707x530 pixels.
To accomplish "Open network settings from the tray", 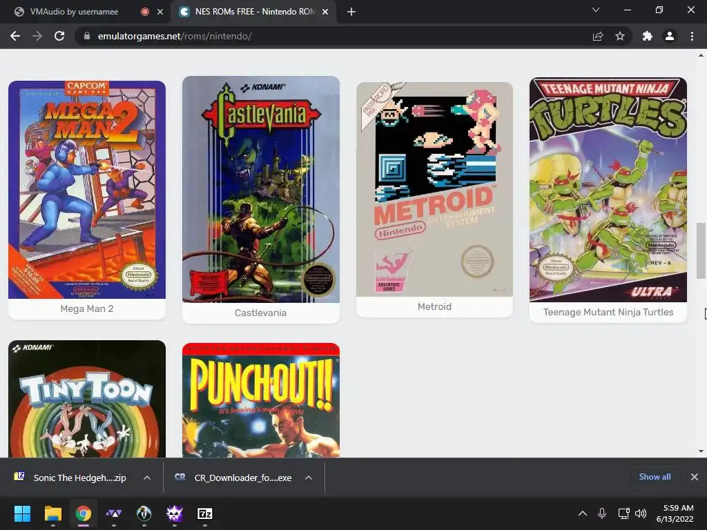I will point(623,513).
